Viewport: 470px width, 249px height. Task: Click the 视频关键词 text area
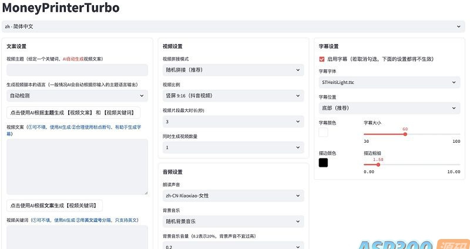click(78, 237)
